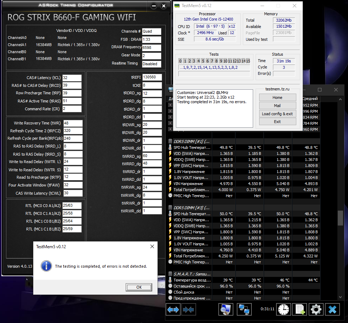Click '4.000 W' DIMM #1 total power value

[225, 190]
